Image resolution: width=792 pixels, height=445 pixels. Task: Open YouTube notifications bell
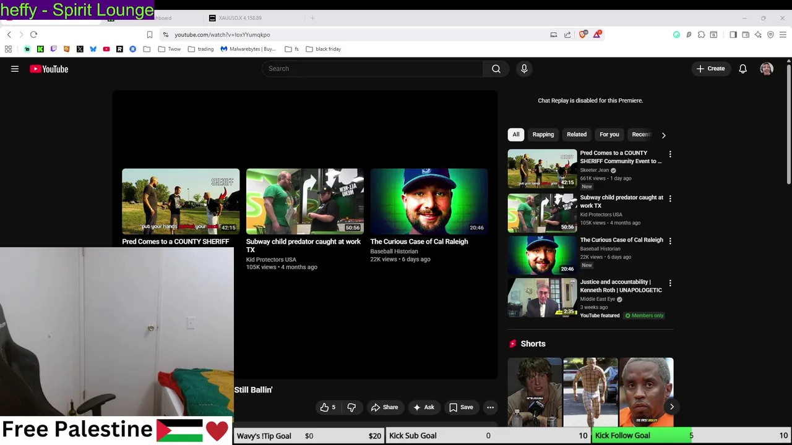pyautogui.click(x=742, y=69)
